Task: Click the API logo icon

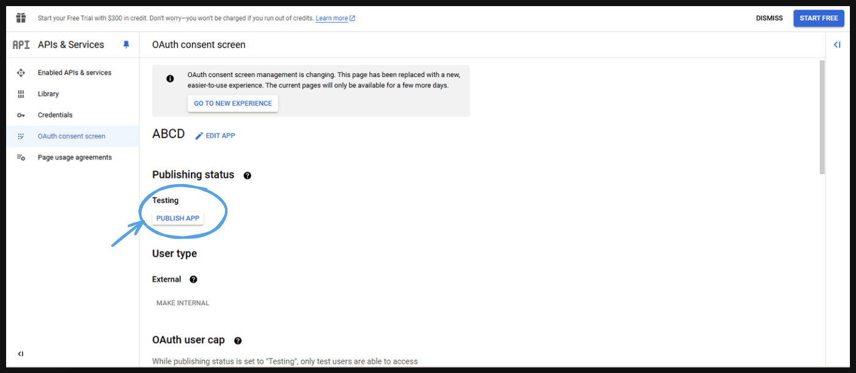Action: coord(21,45)
